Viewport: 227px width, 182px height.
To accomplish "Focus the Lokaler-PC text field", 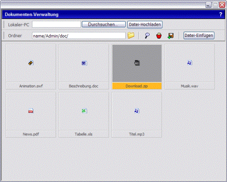I will pos(57,24).
